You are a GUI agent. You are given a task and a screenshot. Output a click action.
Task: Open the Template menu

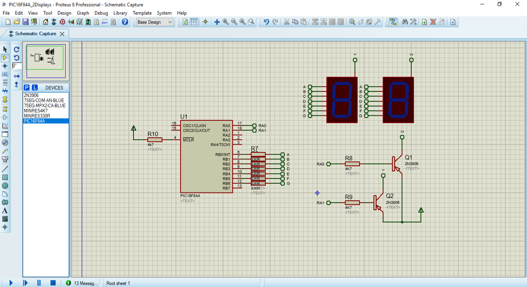coord(142,13)
